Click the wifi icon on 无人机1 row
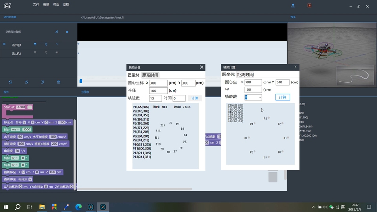The width and height of the screenshot is (377, 212). [35, 52]
